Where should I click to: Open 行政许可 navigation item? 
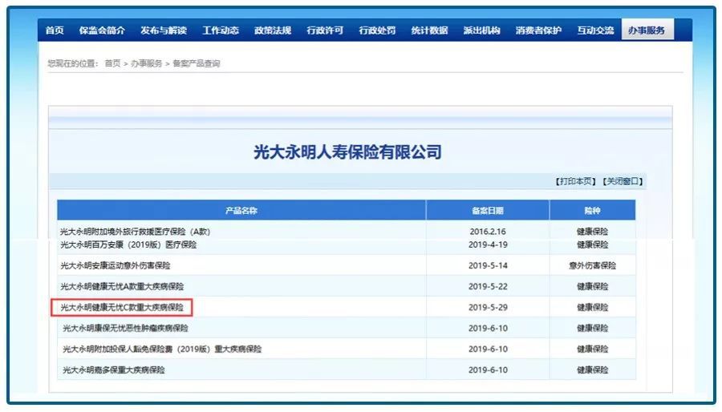pos(325,30)
